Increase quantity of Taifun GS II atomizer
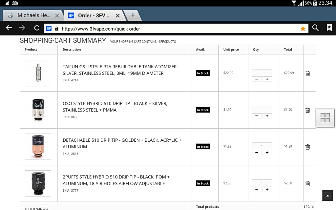 (x=267, y=79)
